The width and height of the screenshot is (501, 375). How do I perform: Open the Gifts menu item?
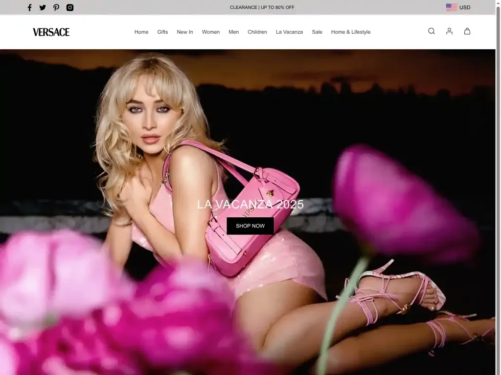click(x=162, y=32)
